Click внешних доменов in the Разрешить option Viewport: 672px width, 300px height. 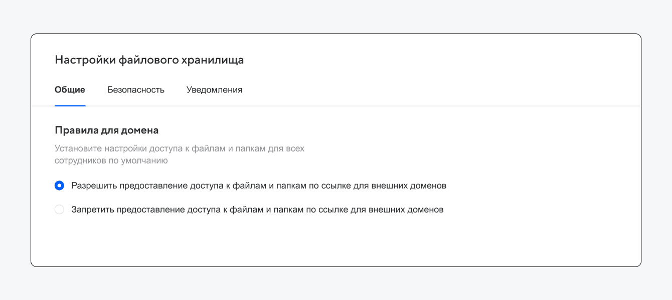coord(408,185)
